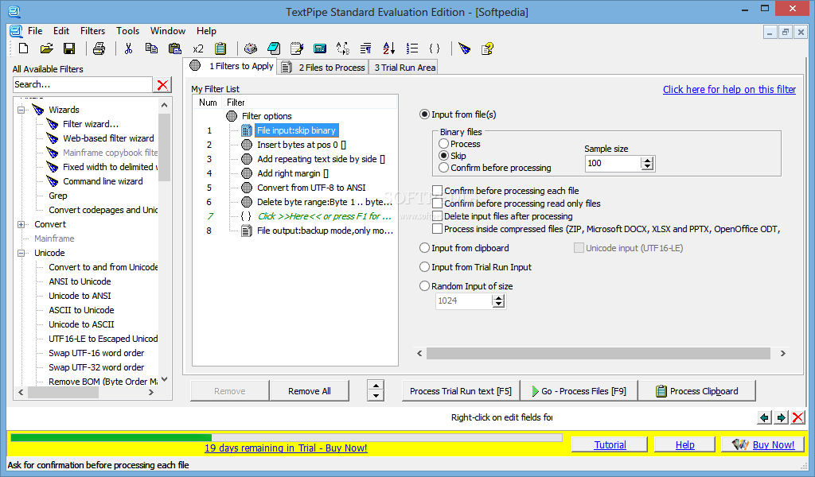Print using the printer toolbar icon
815x477 pixels.
(99, 48)
